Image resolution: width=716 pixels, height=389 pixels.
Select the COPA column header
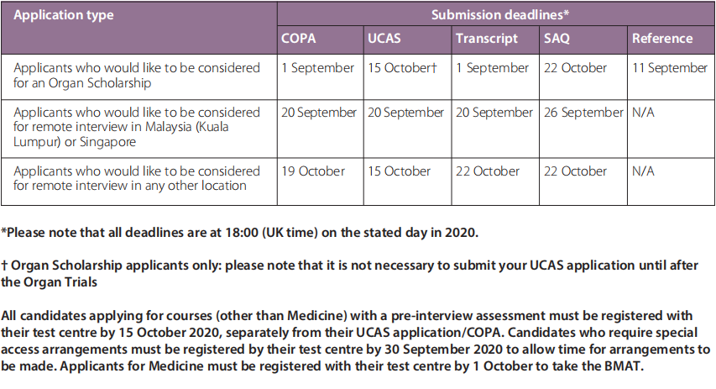pyautogui.click(x=300, y=38)
